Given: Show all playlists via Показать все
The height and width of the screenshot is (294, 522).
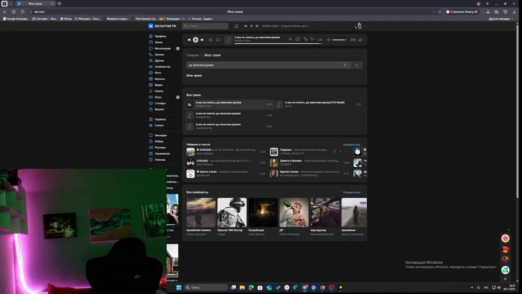Looking at the screenshot, I should pos(352,192).
